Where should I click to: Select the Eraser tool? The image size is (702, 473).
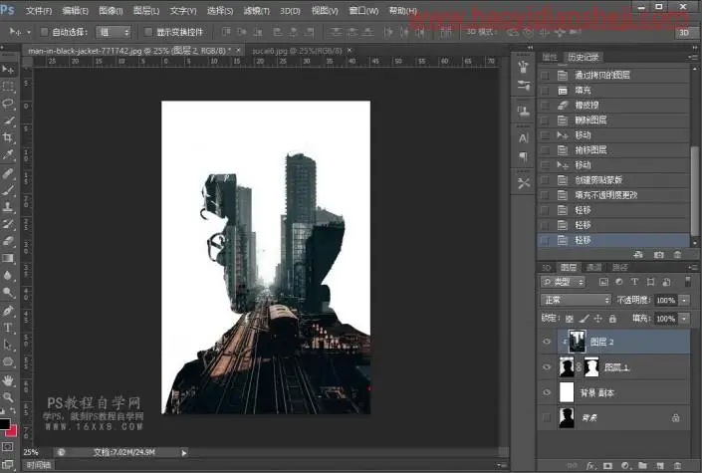tap(8, 241)
